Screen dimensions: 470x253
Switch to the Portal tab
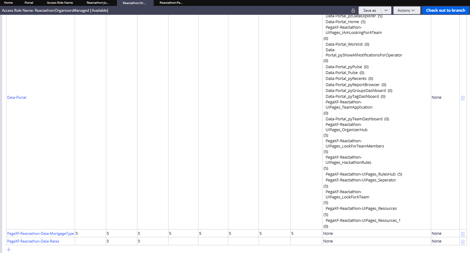pos(29,3)
